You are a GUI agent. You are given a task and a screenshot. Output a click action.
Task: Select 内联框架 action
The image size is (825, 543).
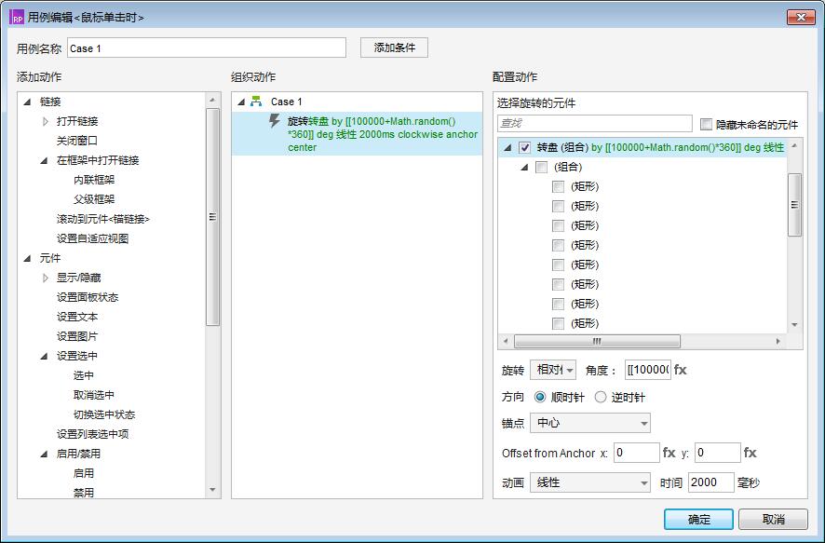(x=94, y=180)
